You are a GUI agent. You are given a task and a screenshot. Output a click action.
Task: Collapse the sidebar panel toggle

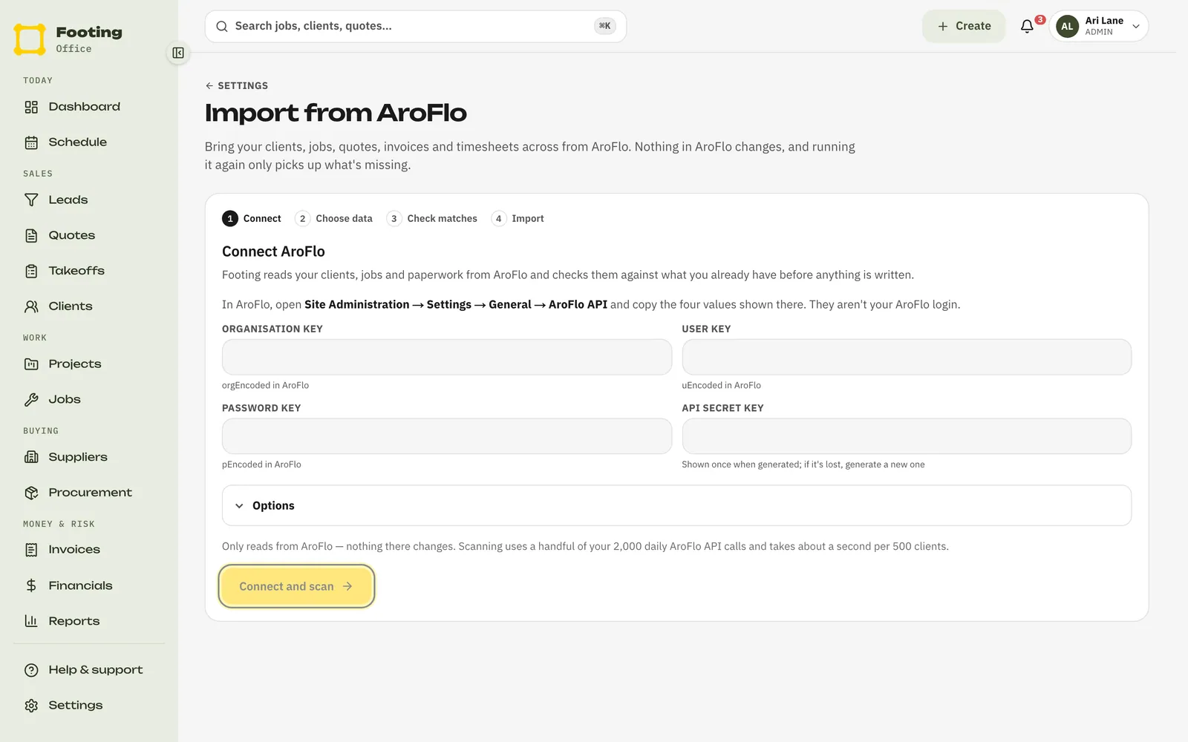(x=178, y=53)
